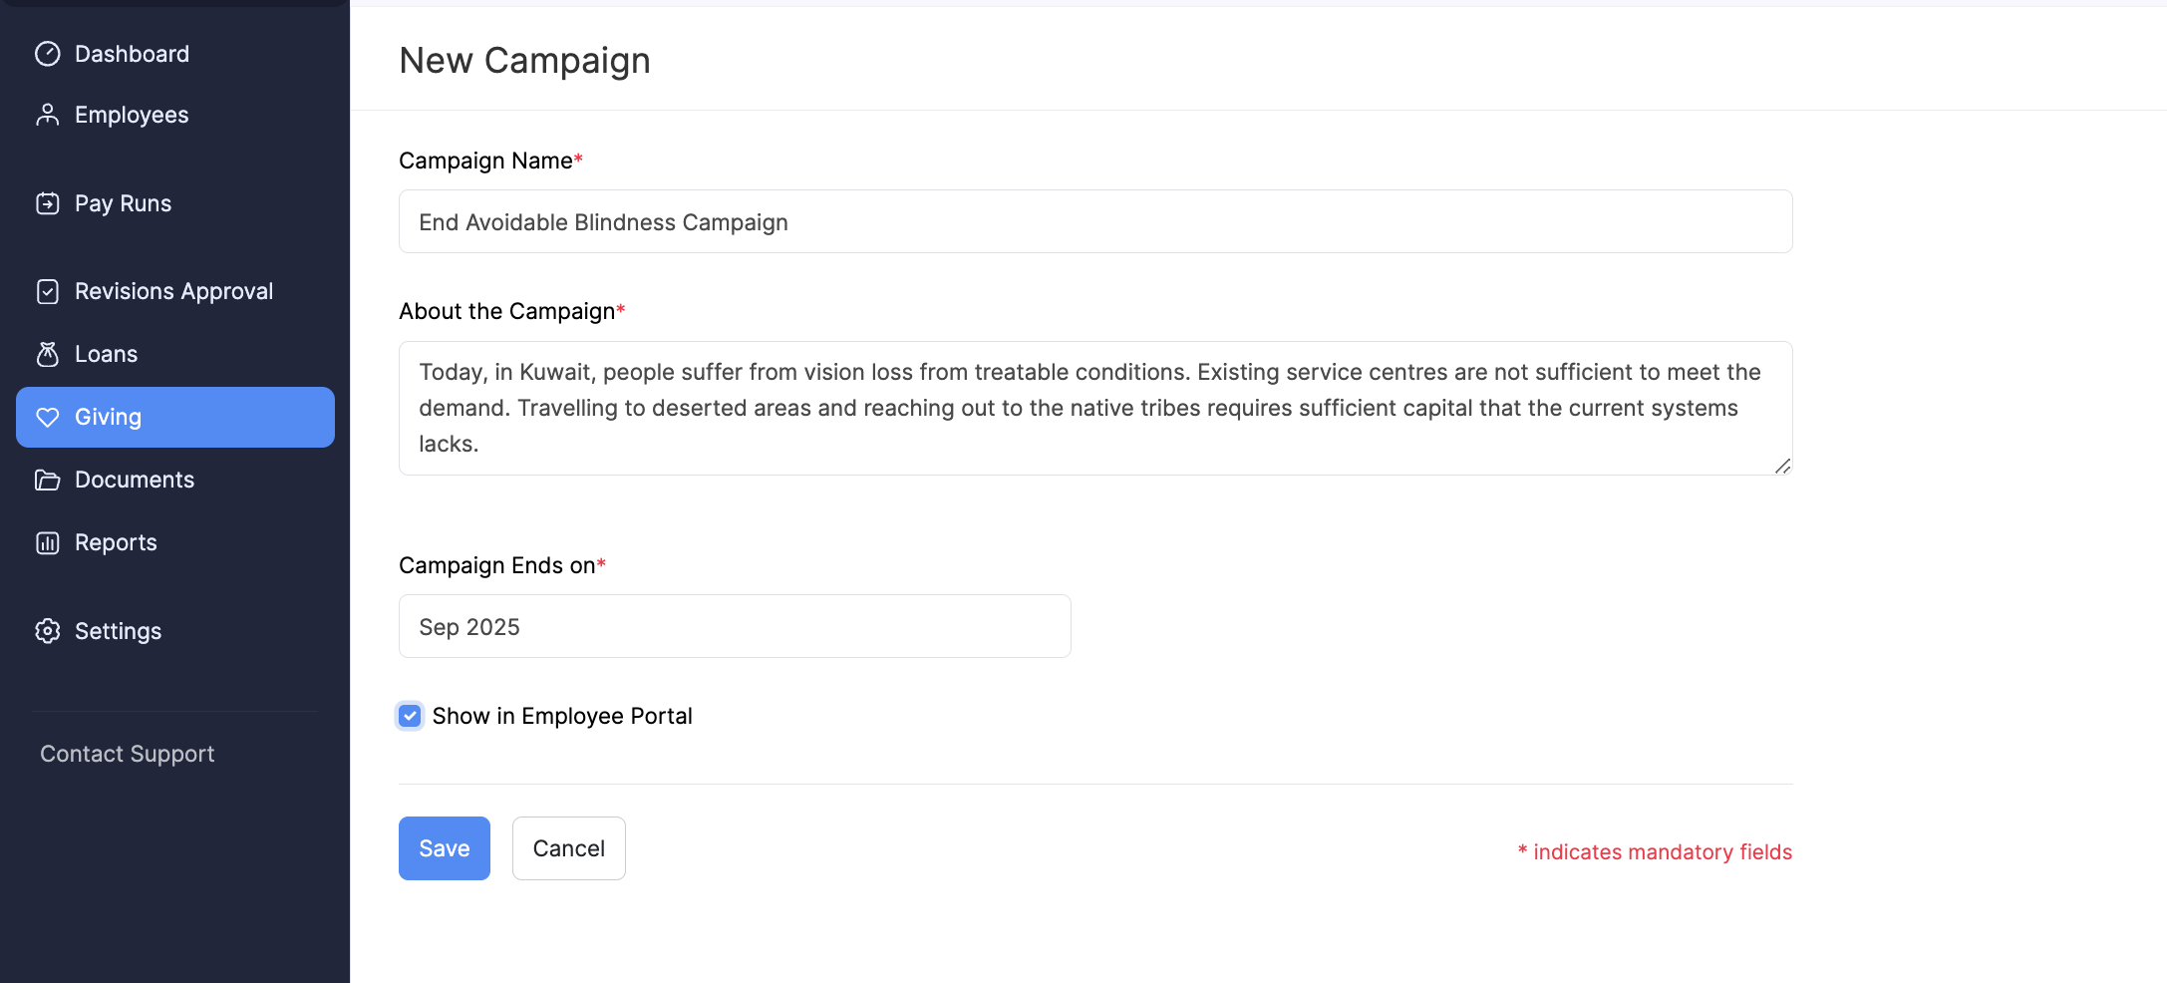Click the Revisions Approval checkmark icon
2167x983 pixels.
pyautogui.click(x=48, y=291)
